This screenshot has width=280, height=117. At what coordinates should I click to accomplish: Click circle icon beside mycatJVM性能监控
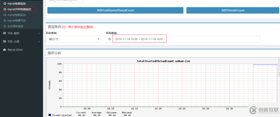tap(5, 9)
